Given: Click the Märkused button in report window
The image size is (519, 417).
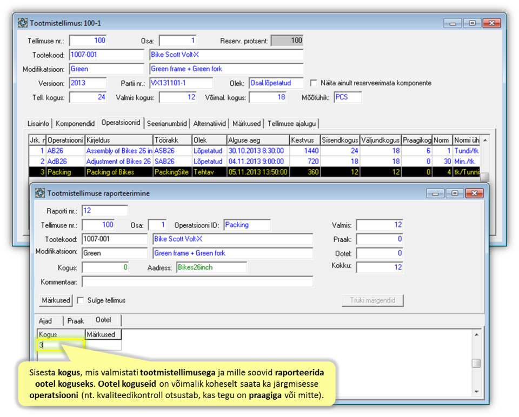Looking at the screenshot, I should tap(56, 300).
